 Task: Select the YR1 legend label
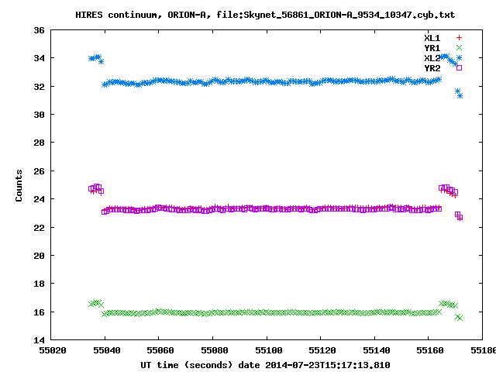[x=432, y=47]
